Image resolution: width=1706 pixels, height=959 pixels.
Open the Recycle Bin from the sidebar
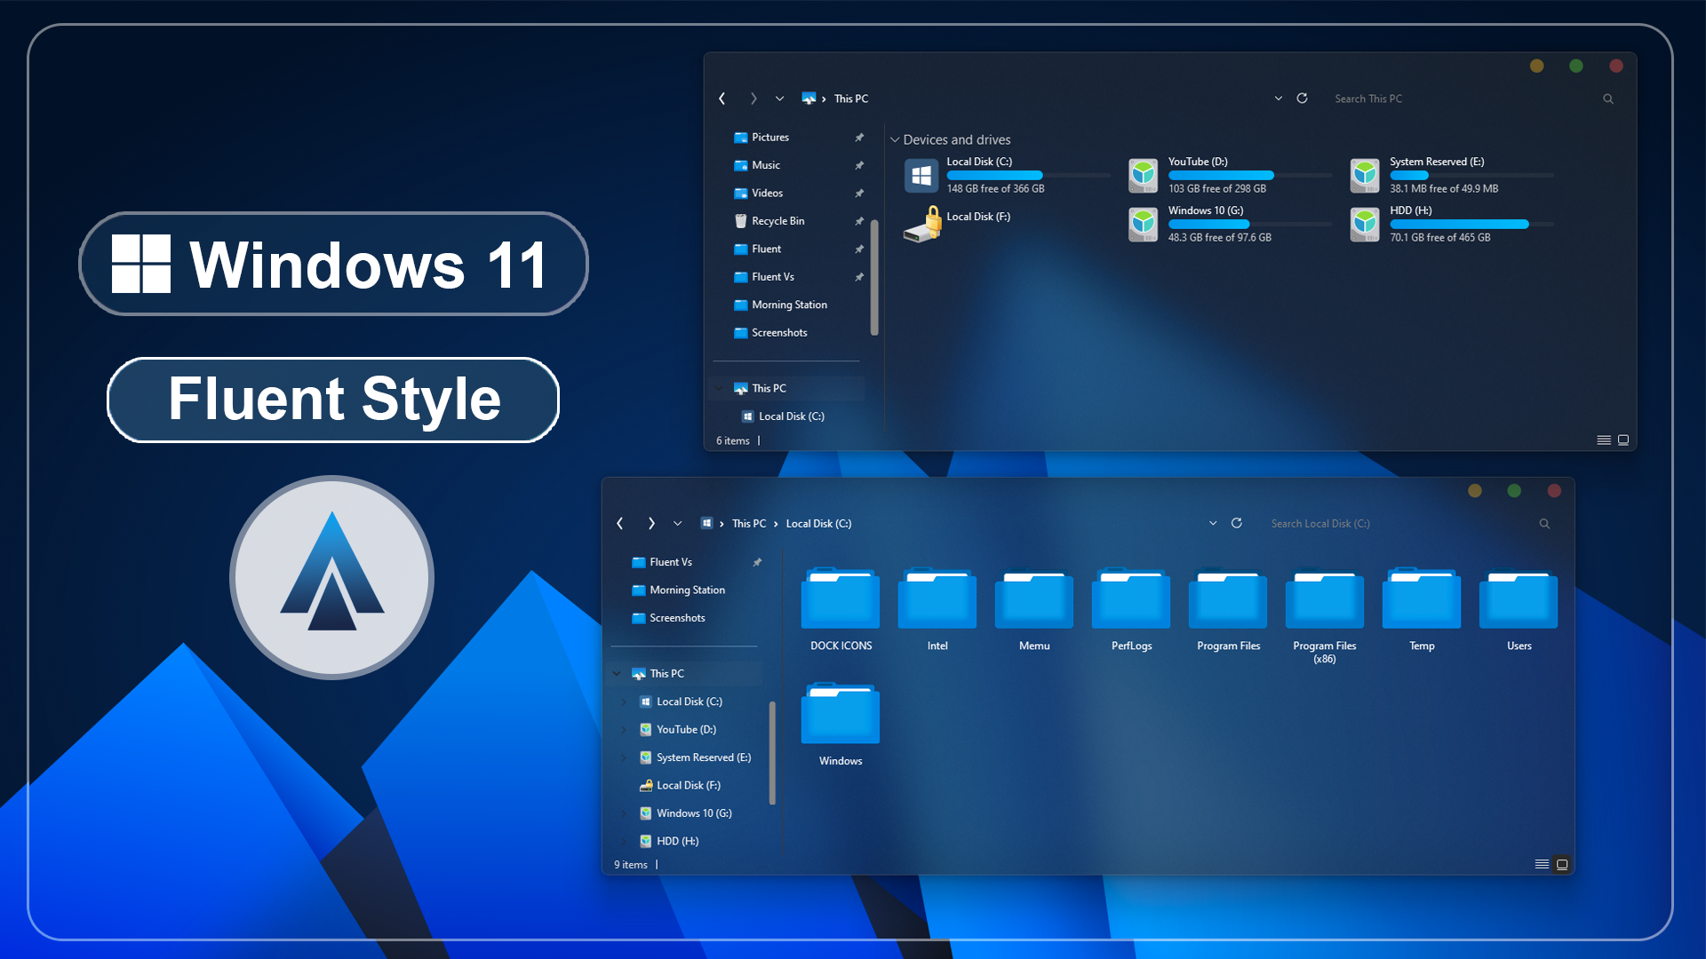(777, 220)
